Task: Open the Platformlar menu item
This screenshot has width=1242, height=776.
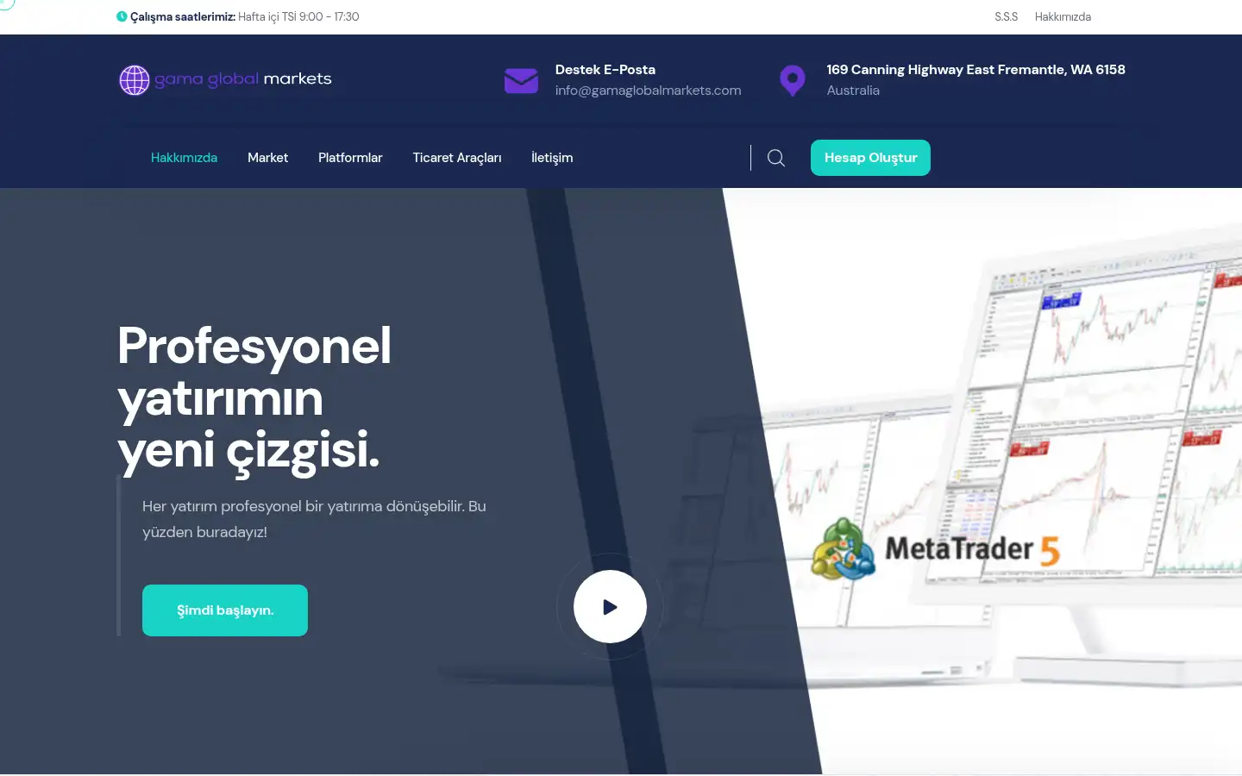Action: coord(350,158)
